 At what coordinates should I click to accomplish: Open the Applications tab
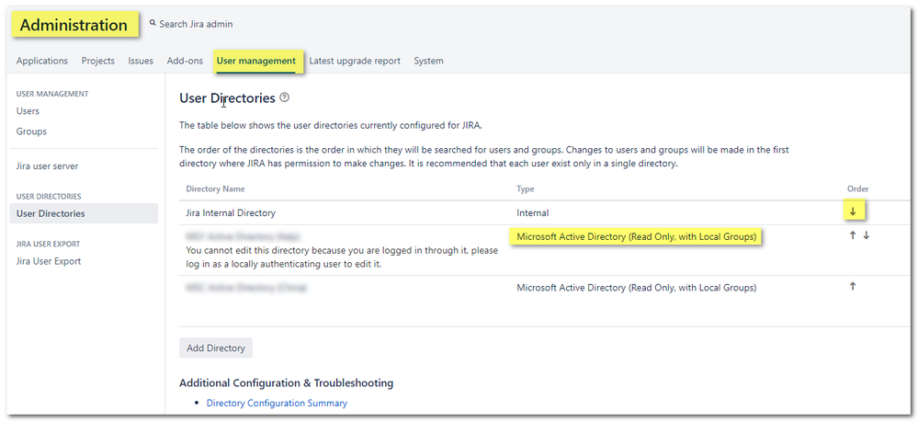pyautogui.click(x=42, y=61)
